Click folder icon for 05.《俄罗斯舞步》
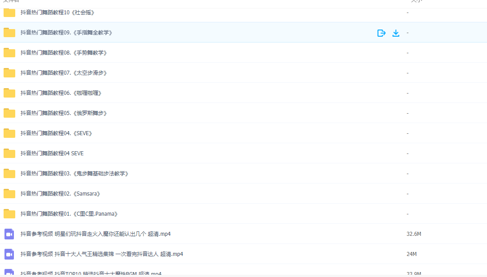This screenshot has height=277, width=487. [9, 113]
